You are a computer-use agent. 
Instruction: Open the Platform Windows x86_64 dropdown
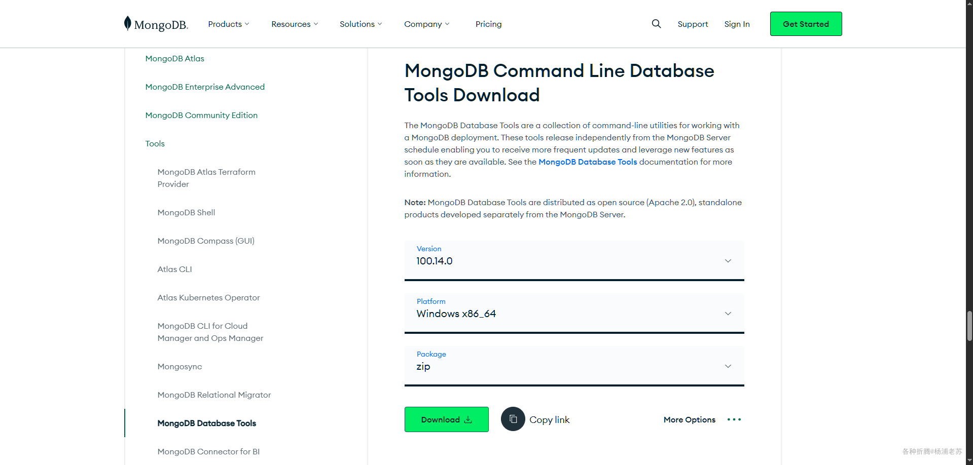(x=574, y=313)
